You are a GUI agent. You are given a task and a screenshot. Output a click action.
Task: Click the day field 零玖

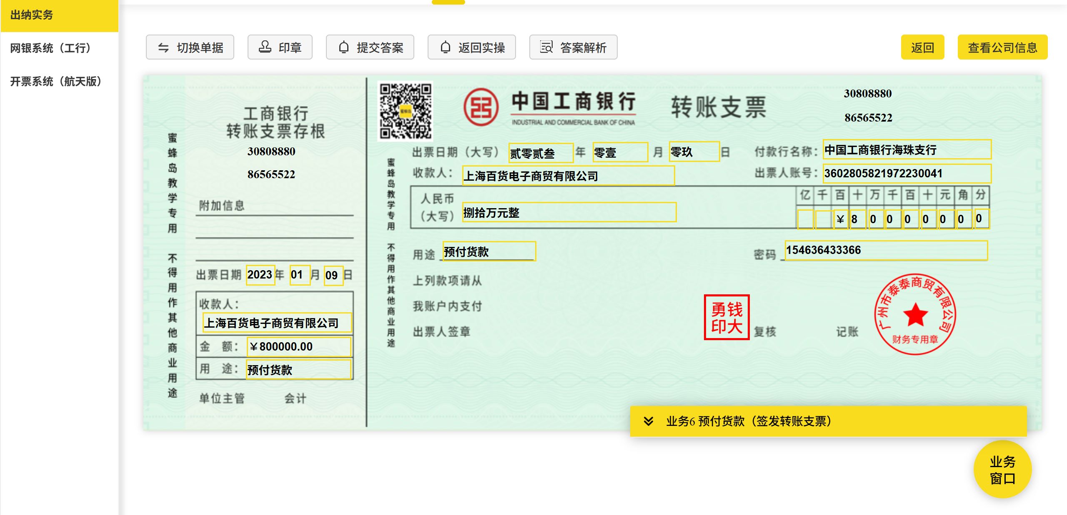694,152
